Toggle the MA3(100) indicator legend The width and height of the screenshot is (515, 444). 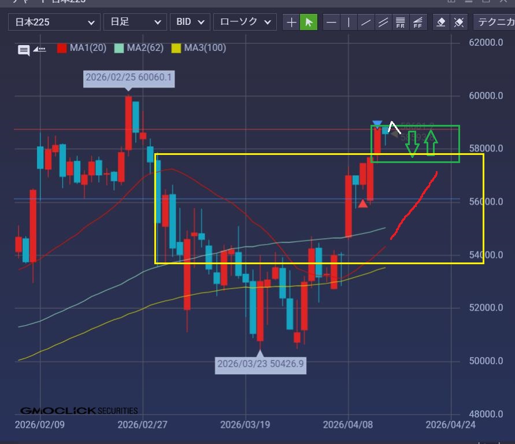point(199,48)
